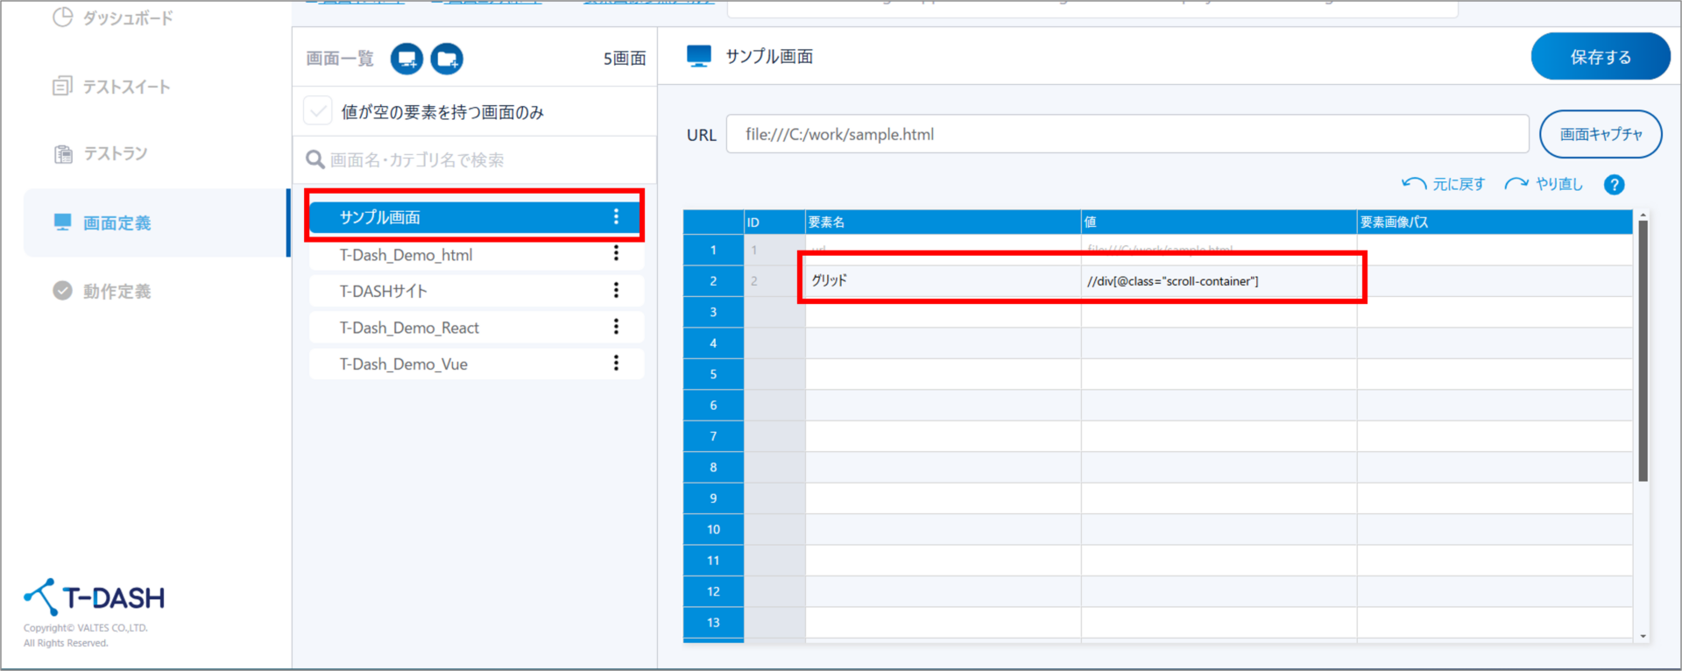Open options menu for T-Dash_Demo_html
The image size is (1682, 671).
tap(616, 254)
